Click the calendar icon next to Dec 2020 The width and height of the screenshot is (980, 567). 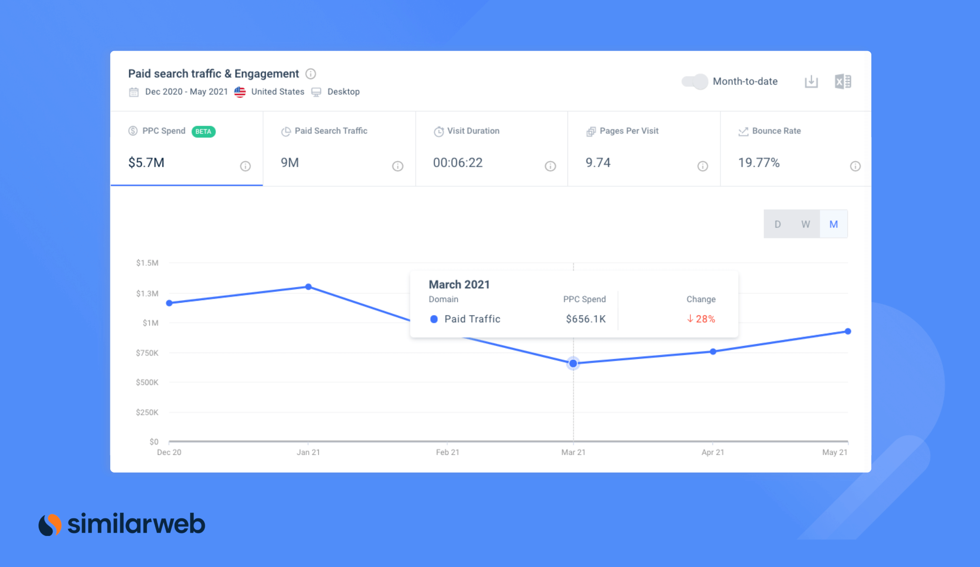131,92
